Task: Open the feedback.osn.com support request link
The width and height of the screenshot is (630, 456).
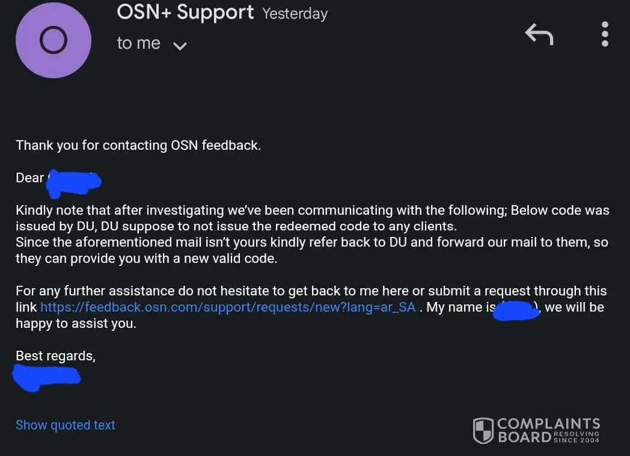Action: coord(228,307)
